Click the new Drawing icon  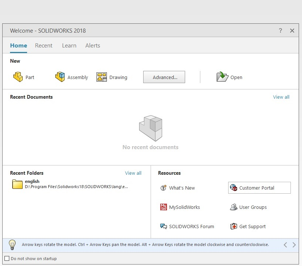tap(102, 77)
